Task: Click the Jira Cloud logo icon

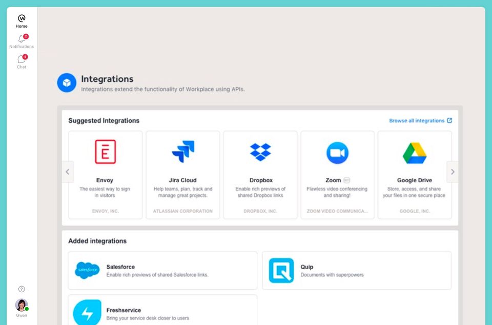Action: (x=183, y=151)
